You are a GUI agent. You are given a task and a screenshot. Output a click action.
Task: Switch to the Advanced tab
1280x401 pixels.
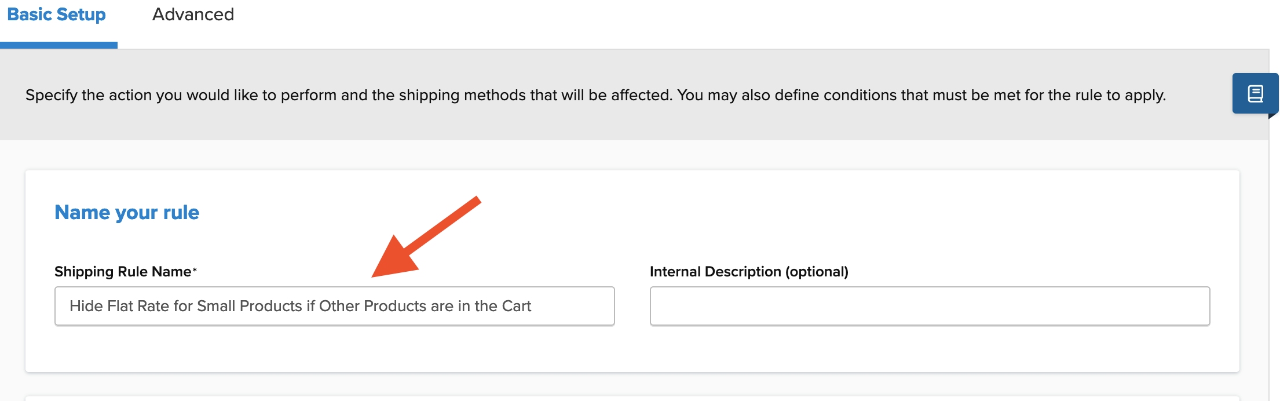(x=193, y=14)
